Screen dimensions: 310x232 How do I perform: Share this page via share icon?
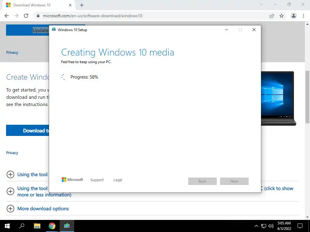272,16
